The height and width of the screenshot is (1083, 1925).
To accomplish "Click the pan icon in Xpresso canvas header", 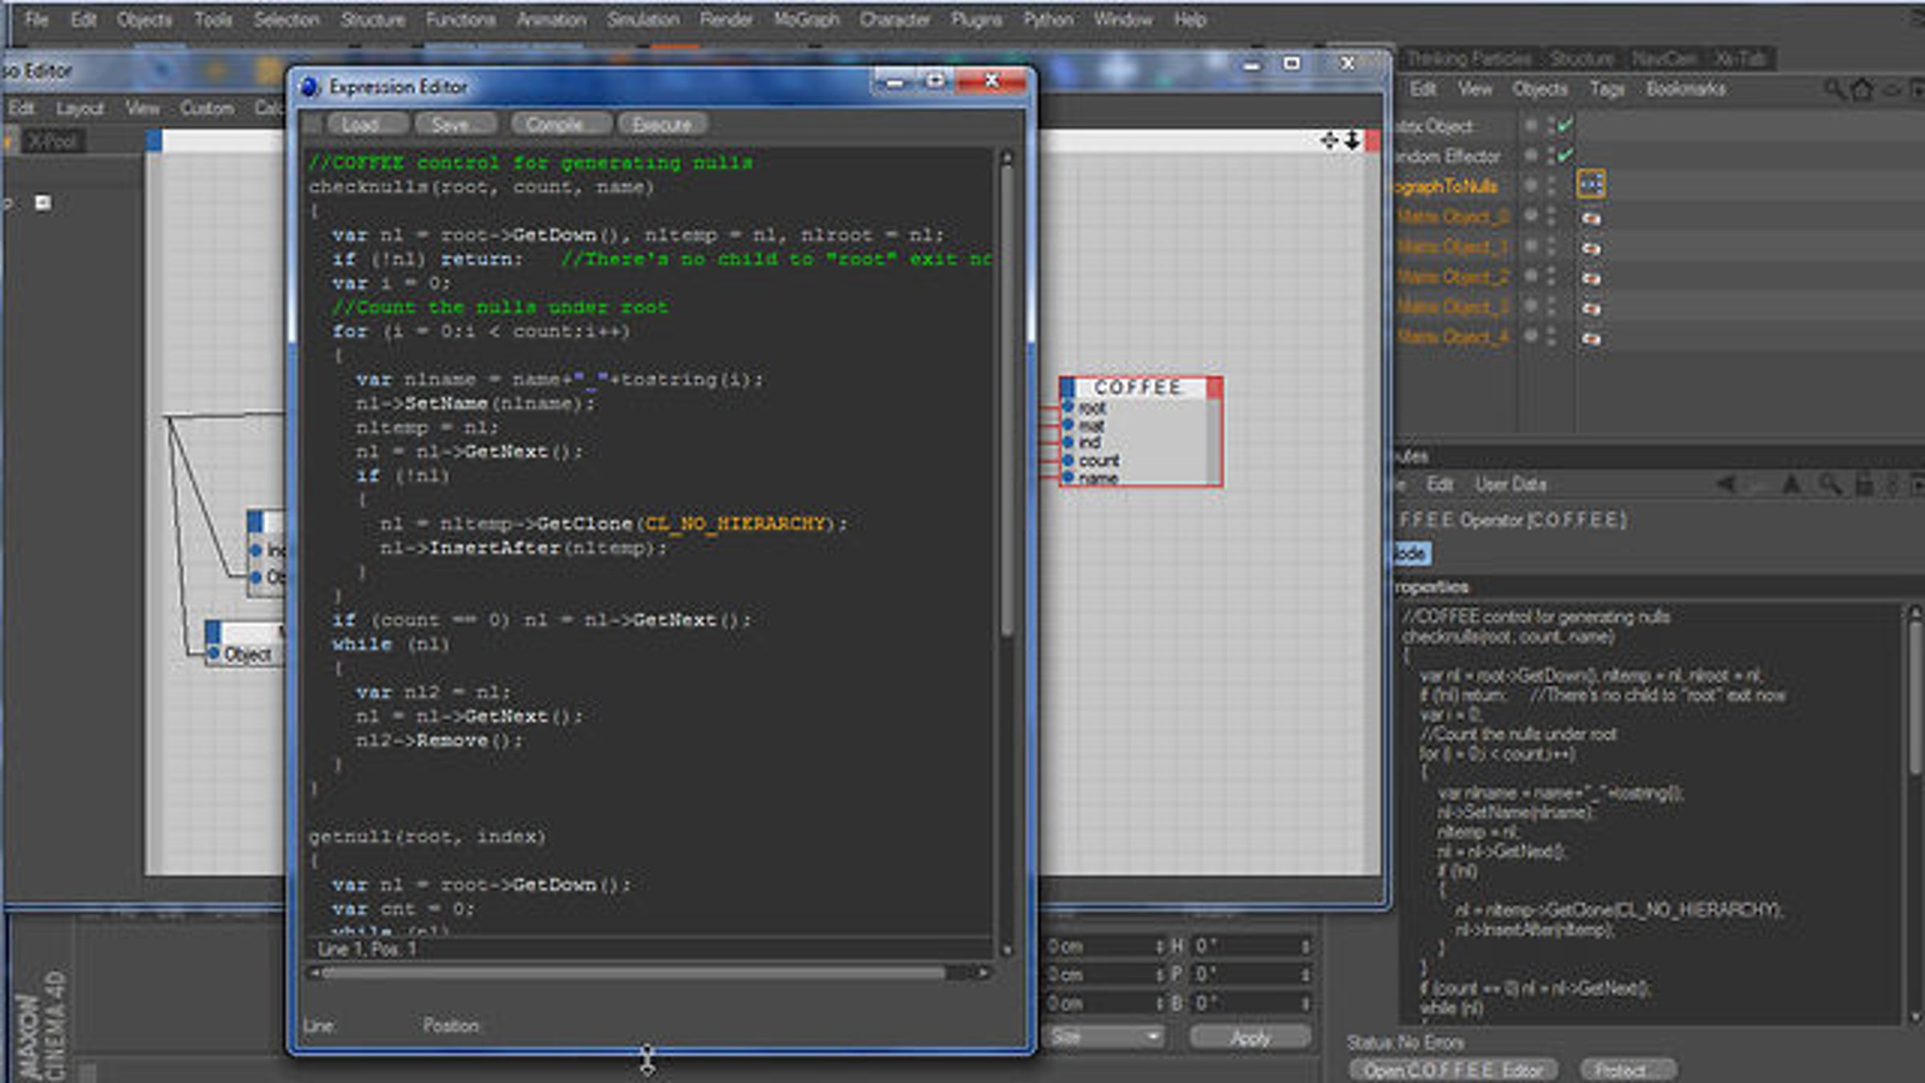I will pyautogui.click(x=1329, y=141).
